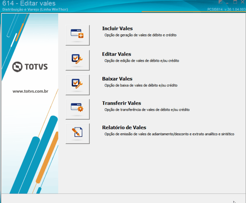The image size is (246, 203).
Task: Select the 'Editar Vales' heading
Action: (117, 54)
